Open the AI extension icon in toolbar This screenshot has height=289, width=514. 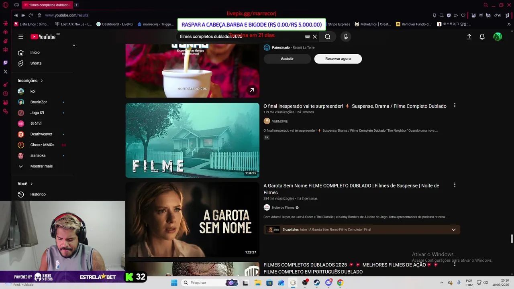click(498, 15)
